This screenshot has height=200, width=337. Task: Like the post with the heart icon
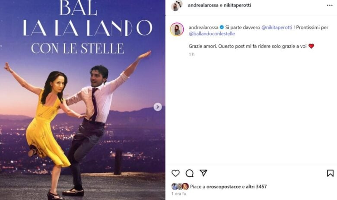pos(175,173)
